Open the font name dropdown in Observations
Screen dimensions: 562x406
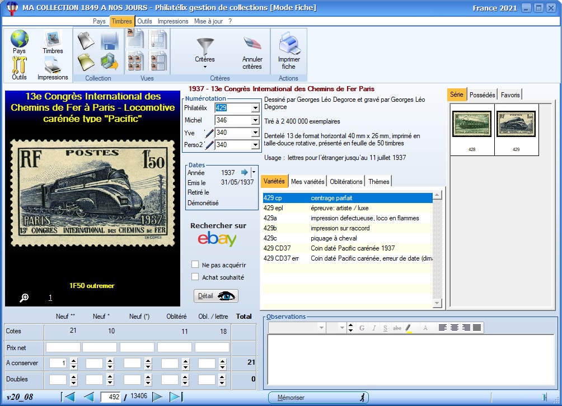click(x=321, y=328)
